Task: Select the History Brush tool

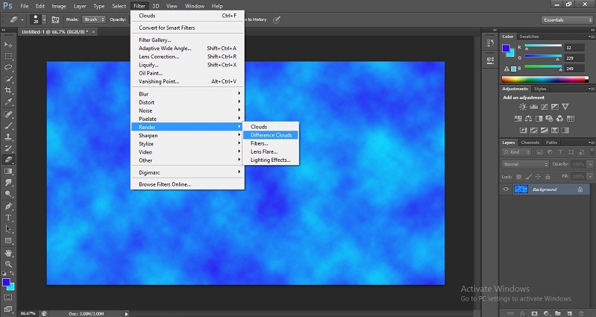Action: coord(8,148)
